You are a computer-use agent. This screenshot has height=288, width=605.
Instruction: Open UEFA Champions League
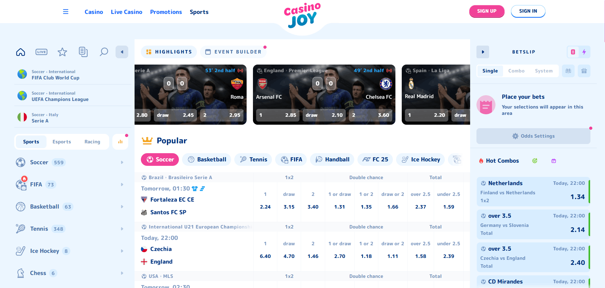(73, 96)
